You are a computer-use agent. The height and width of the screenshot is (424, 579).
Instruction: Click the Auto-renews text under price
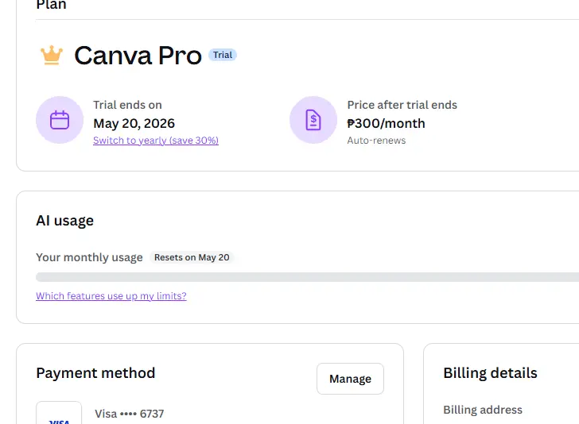pos(376,141)
